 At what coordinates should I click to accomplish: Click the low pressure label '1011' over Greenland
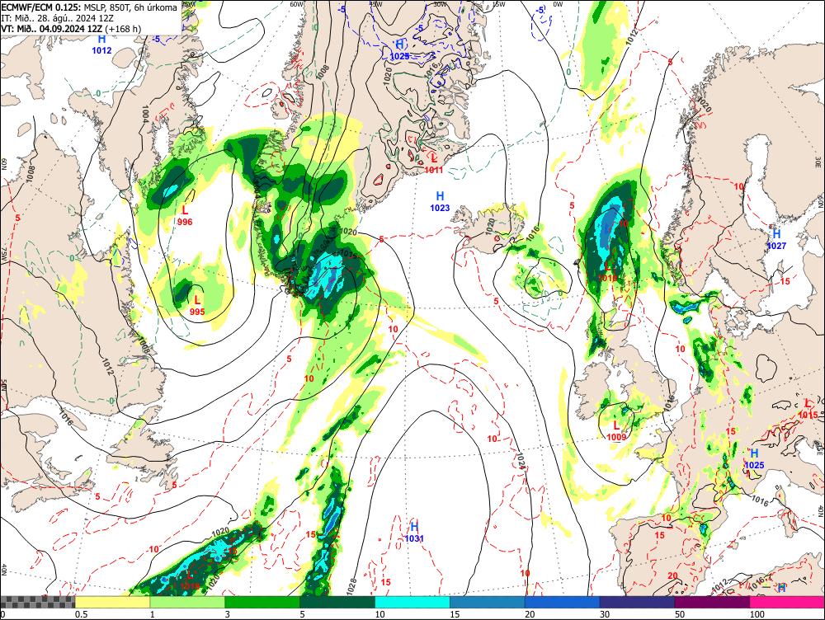(434, 170)
